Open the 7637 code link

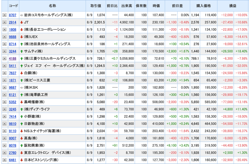pyautogui.click(x=13, y=73)
